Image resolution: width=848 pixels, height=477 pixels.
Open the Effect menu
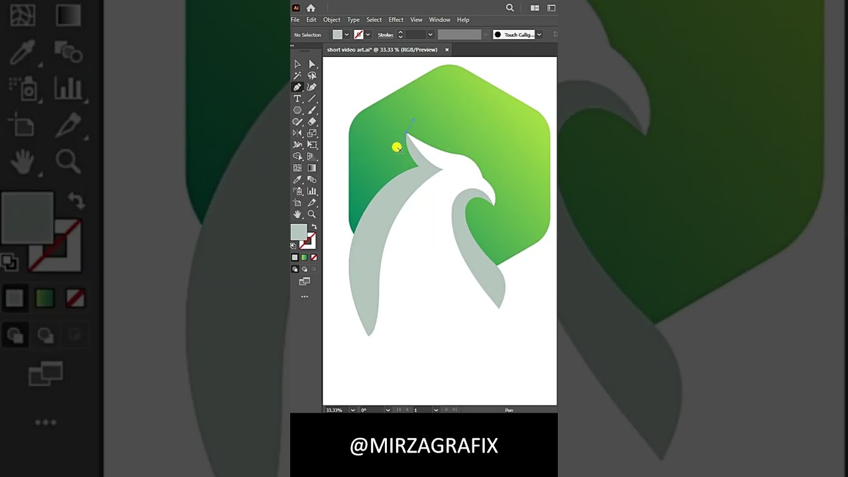coord(396,20)
